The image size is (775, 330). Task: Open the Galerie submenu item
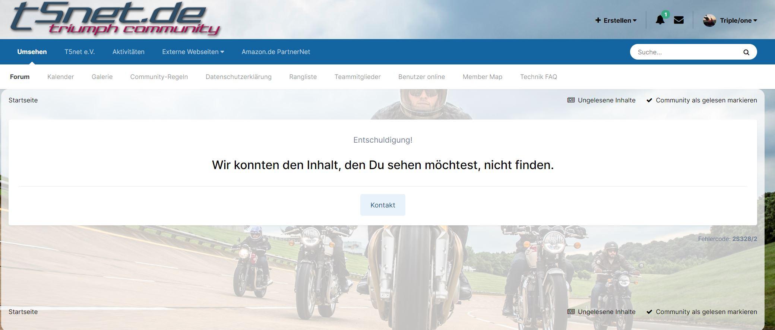point(102,77)
